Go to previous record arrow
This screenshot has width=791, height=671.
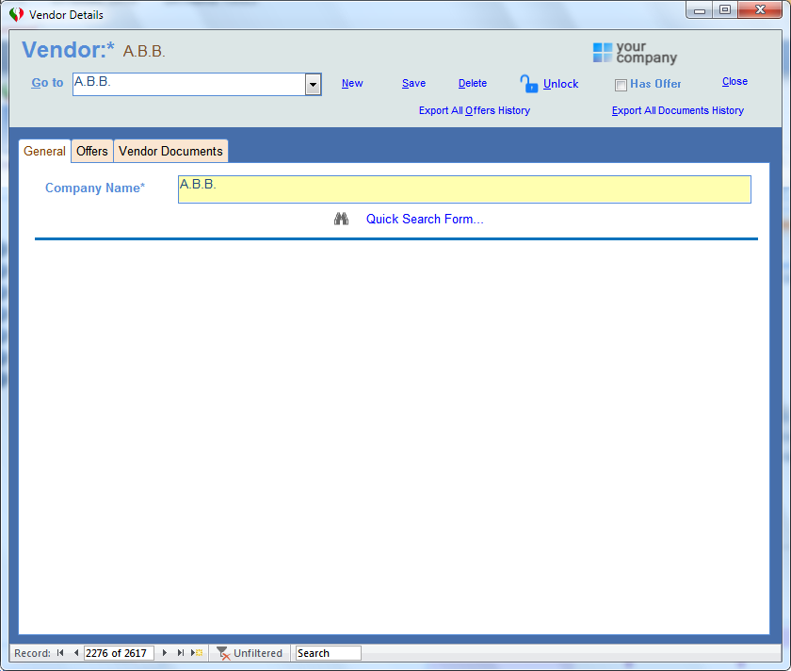[75, 653]
